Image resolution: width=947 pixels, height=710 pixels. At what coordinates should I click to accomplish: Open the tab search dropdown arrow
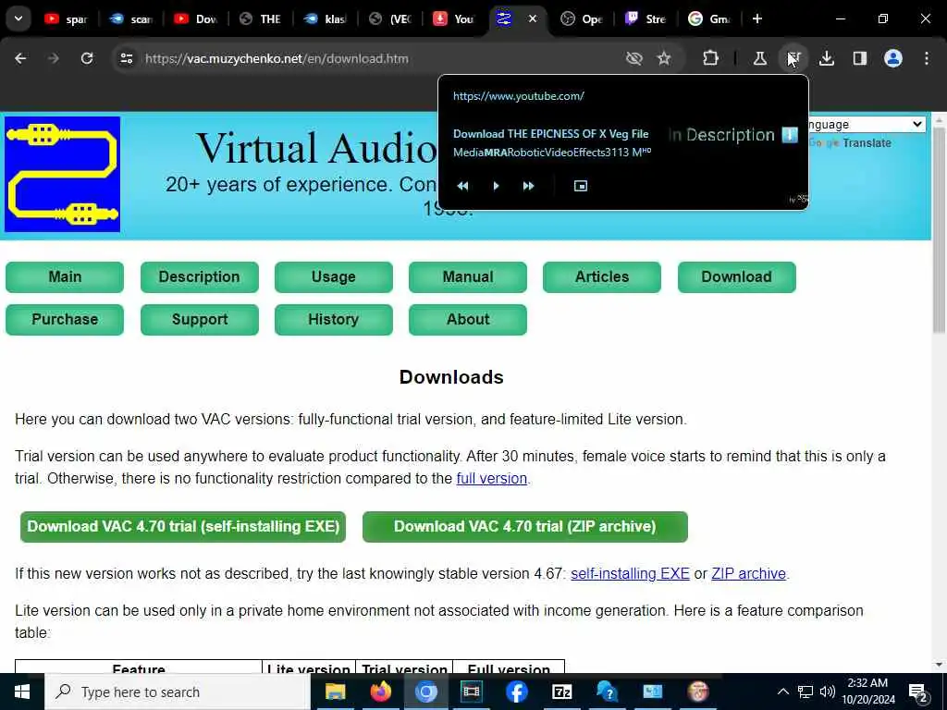(18, 18)
